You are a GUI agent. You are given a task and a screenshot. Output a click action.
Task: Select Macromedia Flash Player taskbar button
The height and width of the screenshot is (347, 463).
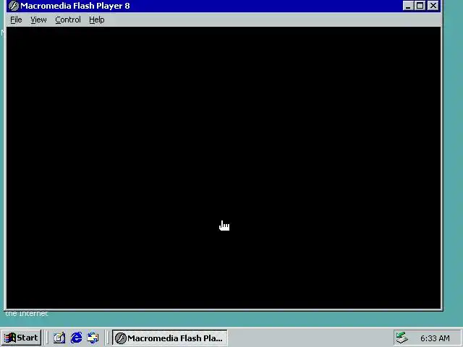pyautogui.click(x=170, y=338)
